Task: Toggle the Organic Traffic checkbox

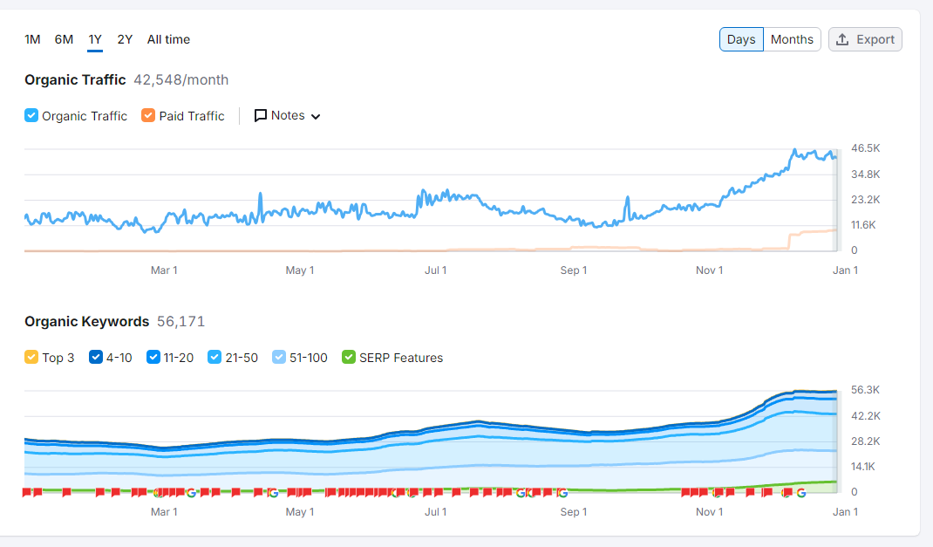Action: pyautogui.click(x=31, y=115)
